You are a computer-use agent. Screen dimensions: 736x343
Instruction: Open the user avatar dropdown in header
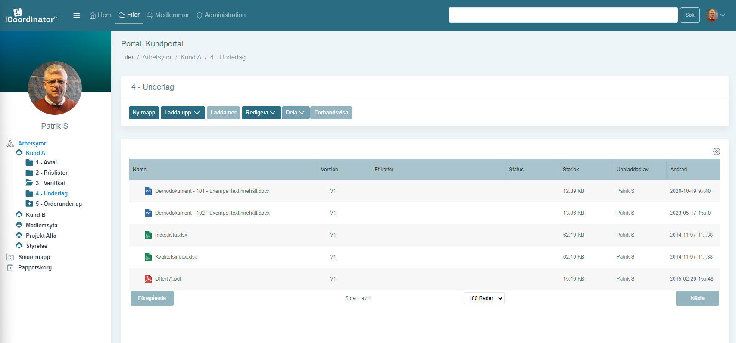click(x=716, y=15)
